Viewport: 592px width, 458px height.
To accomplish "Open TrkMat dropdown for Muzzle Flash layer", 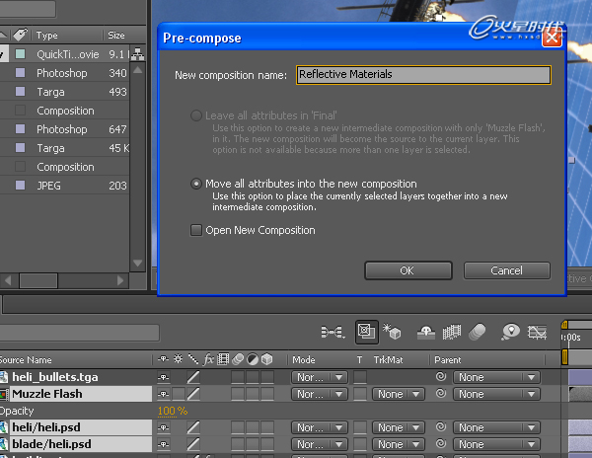I will [399, 394].
